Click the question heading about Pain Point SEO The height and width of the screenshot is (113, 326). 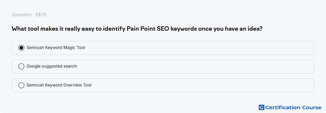pos(137,29)
